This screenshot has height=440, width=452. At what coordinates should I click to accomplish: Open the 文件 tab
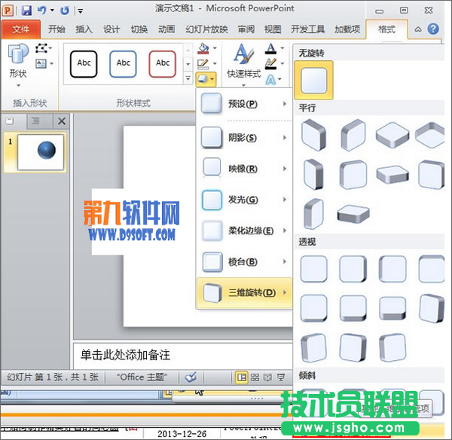click(x=21, y=29)
